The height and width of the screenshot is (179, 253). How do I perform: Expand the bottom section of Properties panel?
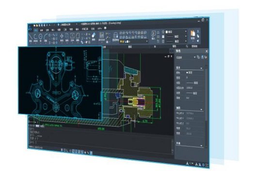[201, 146]
